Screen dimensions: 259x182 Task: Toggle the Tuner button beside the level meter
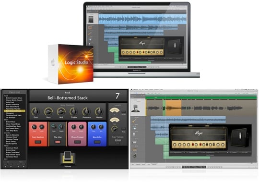[x=124, y=112]
